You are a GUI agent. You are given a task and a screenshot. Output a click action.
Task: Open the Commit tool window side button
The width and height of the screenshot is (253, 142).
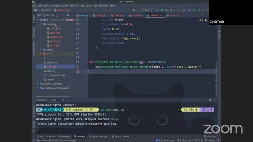[34, 32]
